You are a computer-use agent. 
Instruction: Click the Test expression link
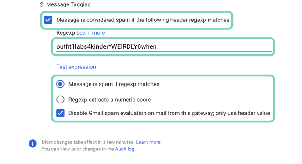pyautogui.click(x=76, y=67)
